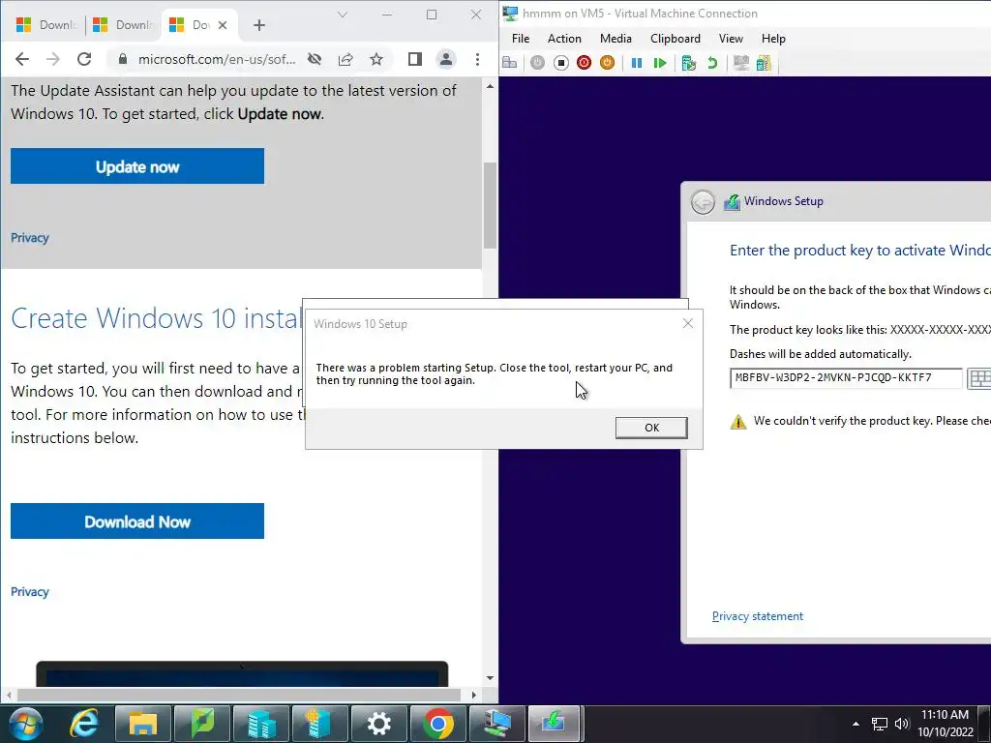Click the horizontal scrollbar right arrow
The image size is (991, 743).
(x=474, y=695)
